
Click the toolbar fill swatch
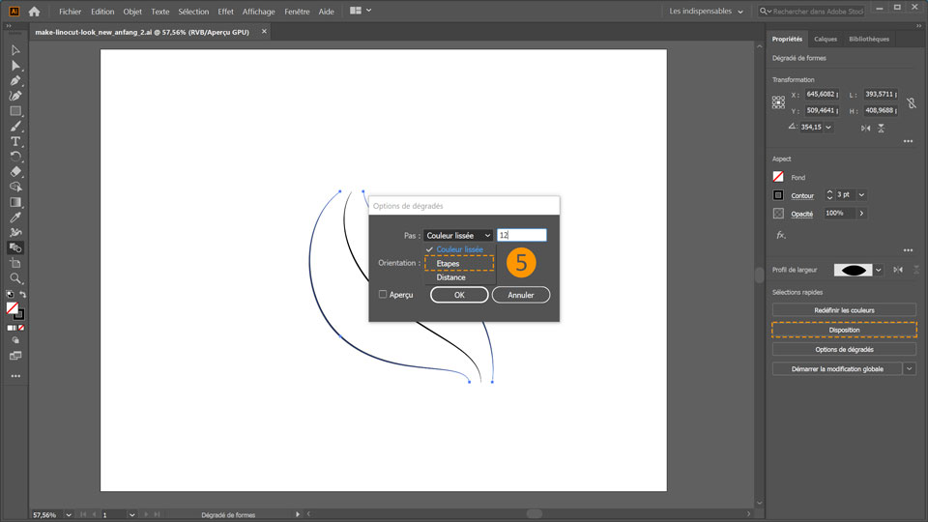(12, 307)
